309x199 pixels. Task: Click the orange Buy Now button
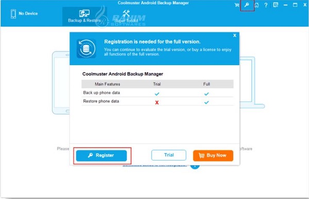coord(213,155)
